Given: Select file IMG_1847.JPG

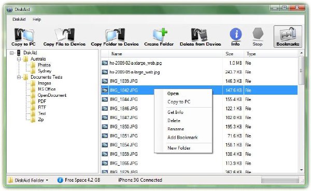Looking at the screenshot, I should click(x=123, y=117).
